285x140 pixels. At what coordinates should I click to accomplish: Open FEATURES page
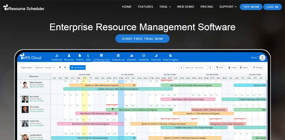(145, 7)
